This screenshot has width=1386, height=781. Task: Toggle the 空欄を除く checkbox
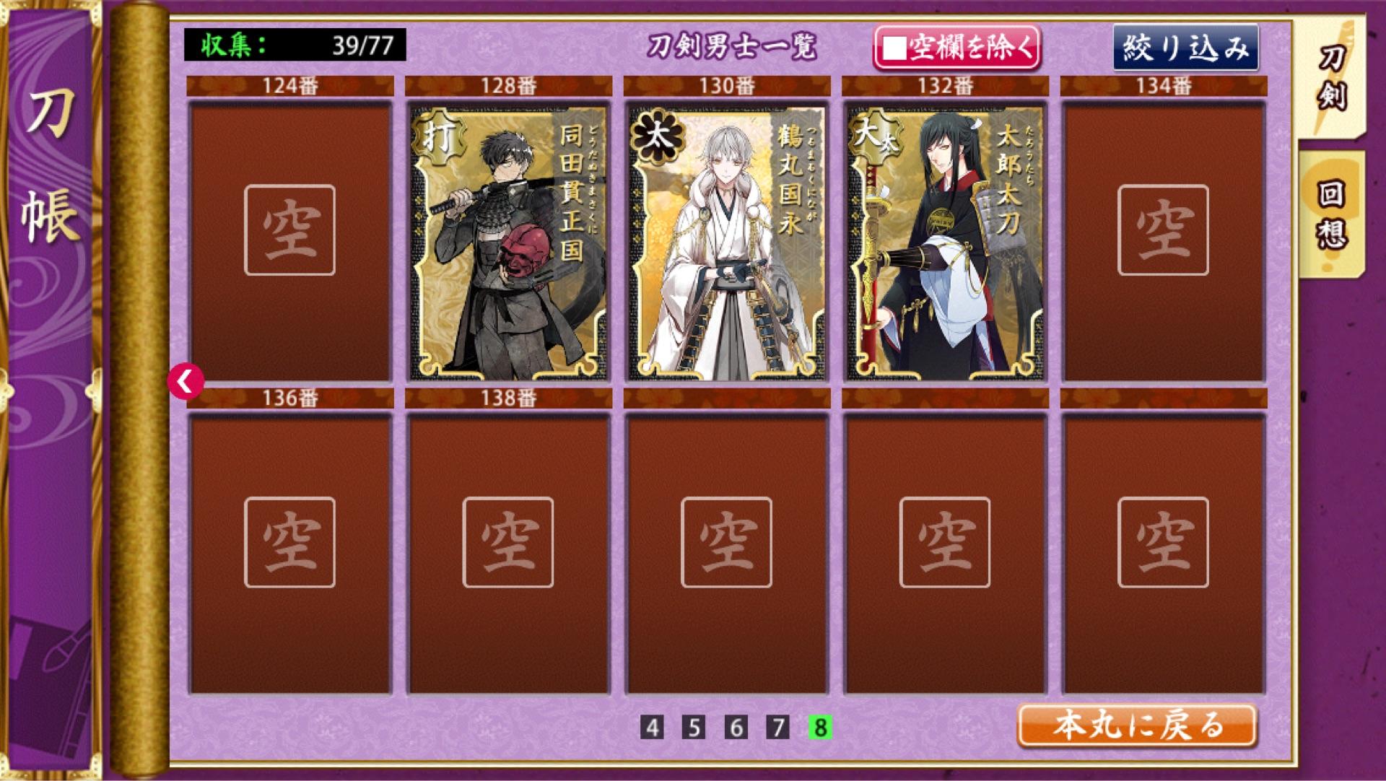956,48
